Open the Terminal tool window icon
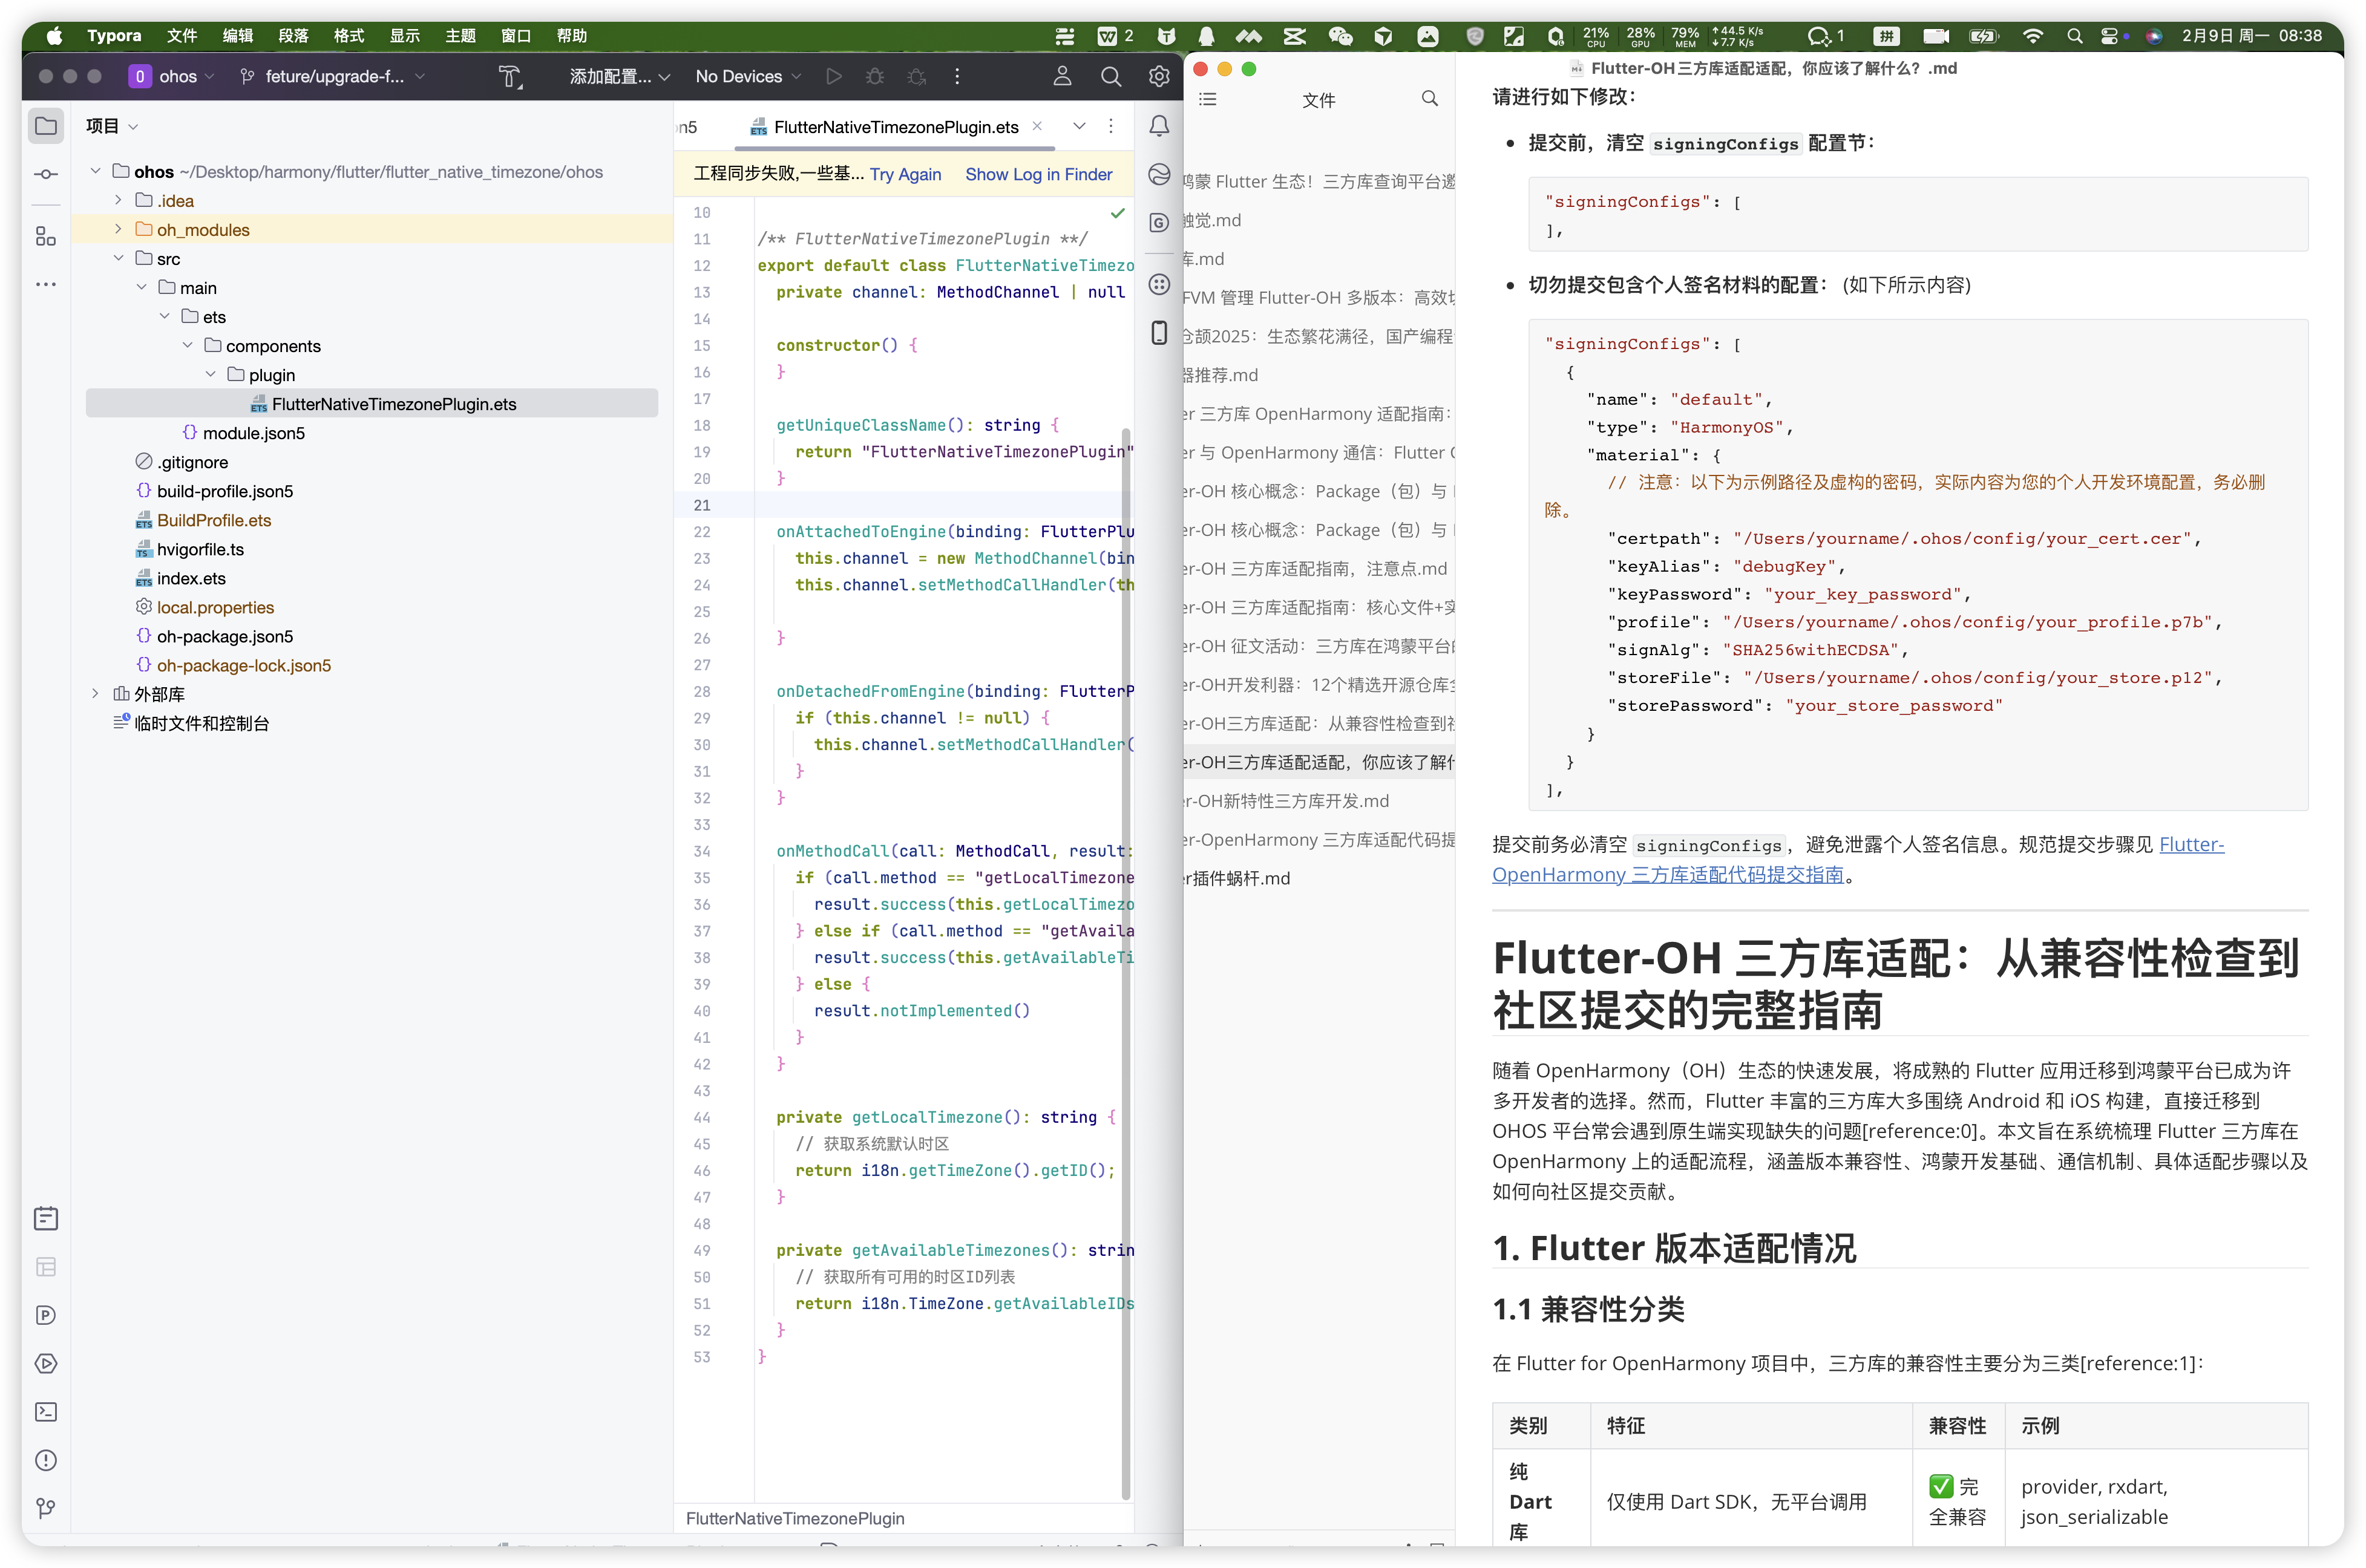2366x1568 pixels. 46,1412
